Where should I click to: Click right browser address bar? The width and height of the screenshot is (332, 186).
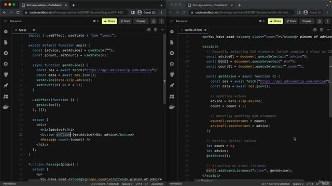click(241, 12)
